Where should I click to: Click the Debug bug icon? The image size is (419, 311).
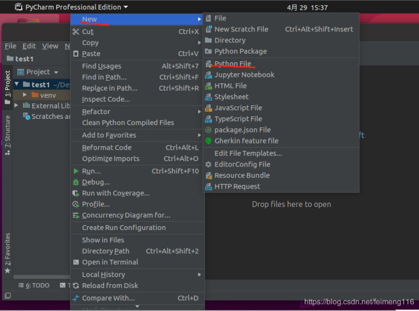pyautogui.click(x=76, y=182)
